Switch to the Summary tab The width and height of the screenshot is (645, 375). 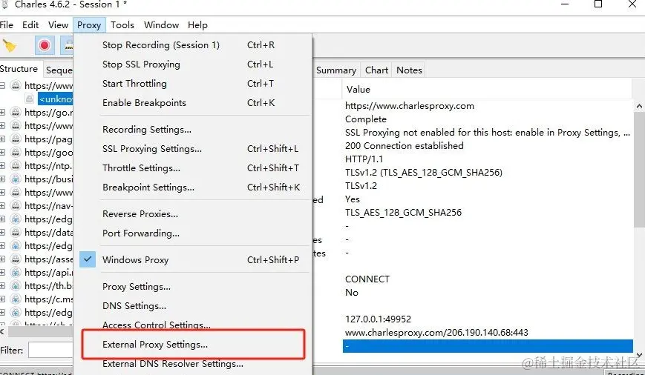pos(336,70)
